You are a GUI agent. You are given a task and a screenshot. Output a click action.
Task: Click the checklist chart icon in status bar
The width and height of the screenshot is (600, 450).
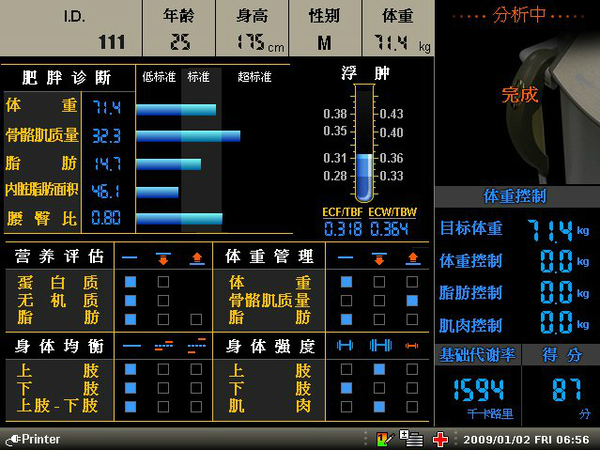click(385, 439)
